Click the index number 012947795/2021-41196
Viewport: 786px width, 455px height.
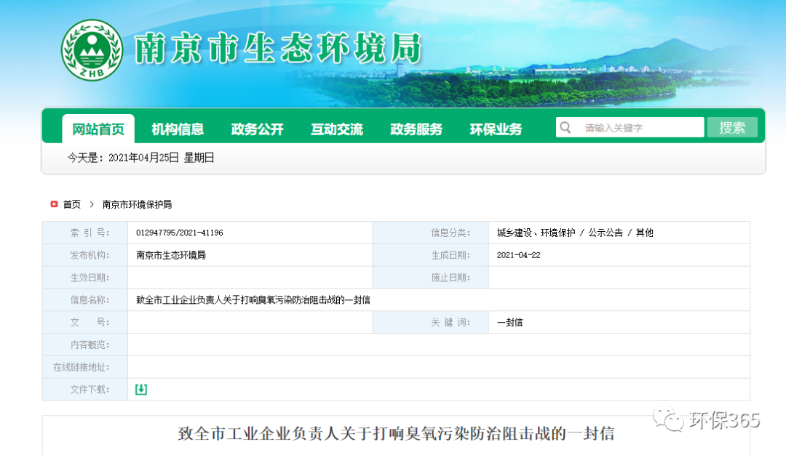[180, 233]
